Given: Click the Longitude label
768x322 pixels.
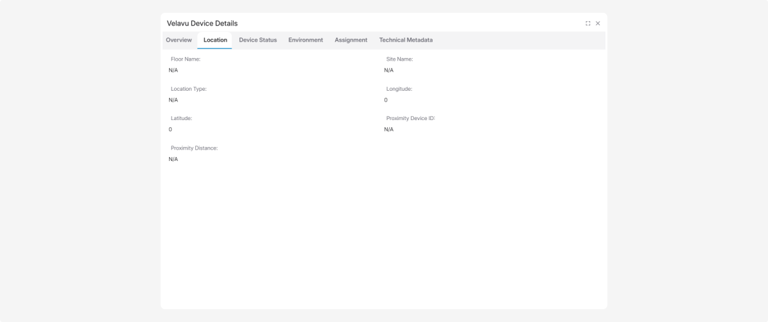Looking at the screenshot, I should [x=399, y=89].
